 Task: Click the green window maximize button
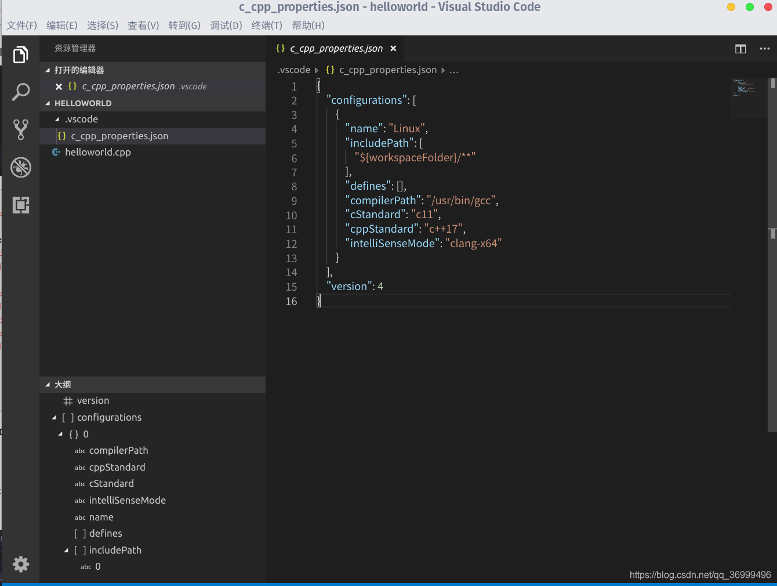coord(750,7)
